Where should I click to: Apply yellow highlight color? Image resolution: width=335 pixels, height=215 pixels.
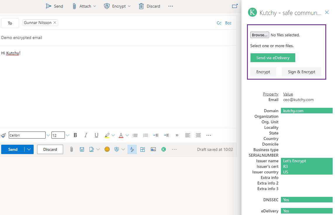tap(107, 135)
